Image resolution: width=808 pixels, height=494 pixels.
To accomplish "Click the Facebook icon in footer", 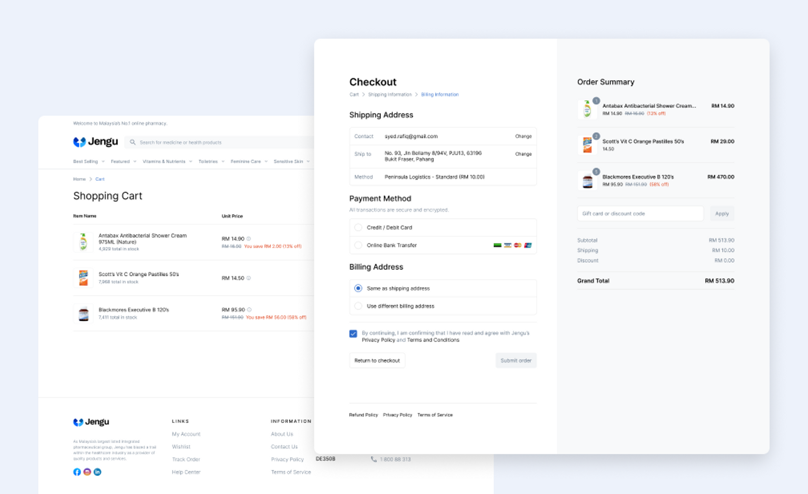I will 77,472.
